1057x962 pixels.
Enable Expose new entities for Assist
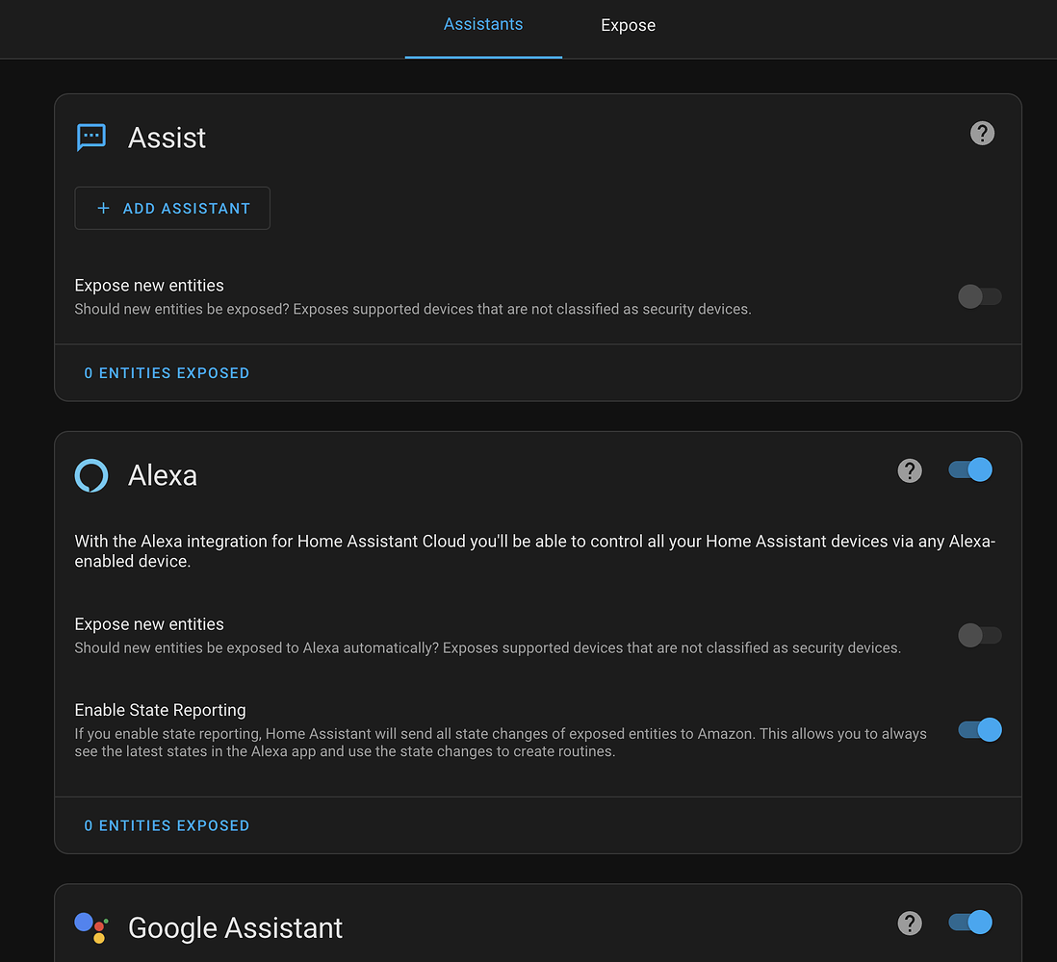tap(980, 296)
